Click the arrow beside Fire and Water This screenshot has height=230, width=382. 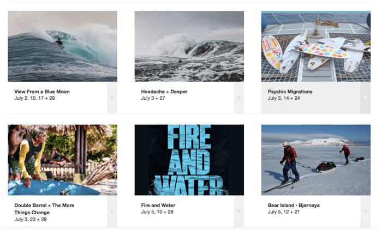239,211
